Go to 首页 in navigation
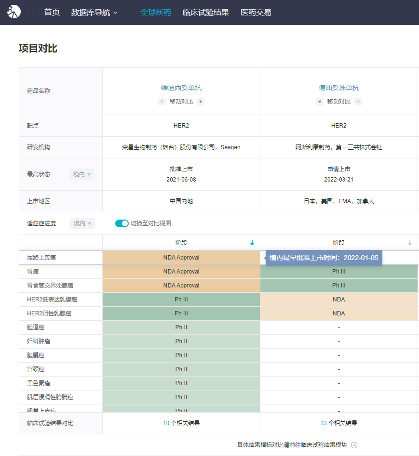 click(x=52, y=13)
